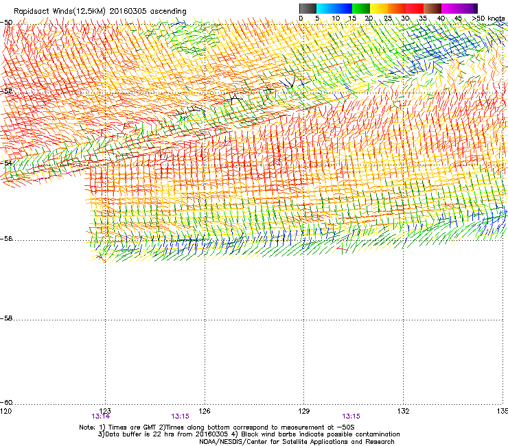
Task: Click the '-58' latitude axis label
Action: [6, 318]
